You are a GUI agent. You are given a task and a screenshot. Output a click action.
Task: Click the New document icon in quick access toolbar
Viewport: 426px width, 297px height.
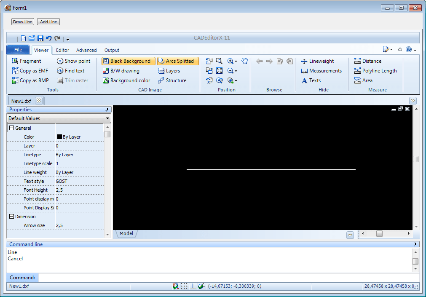click(23, 38)
